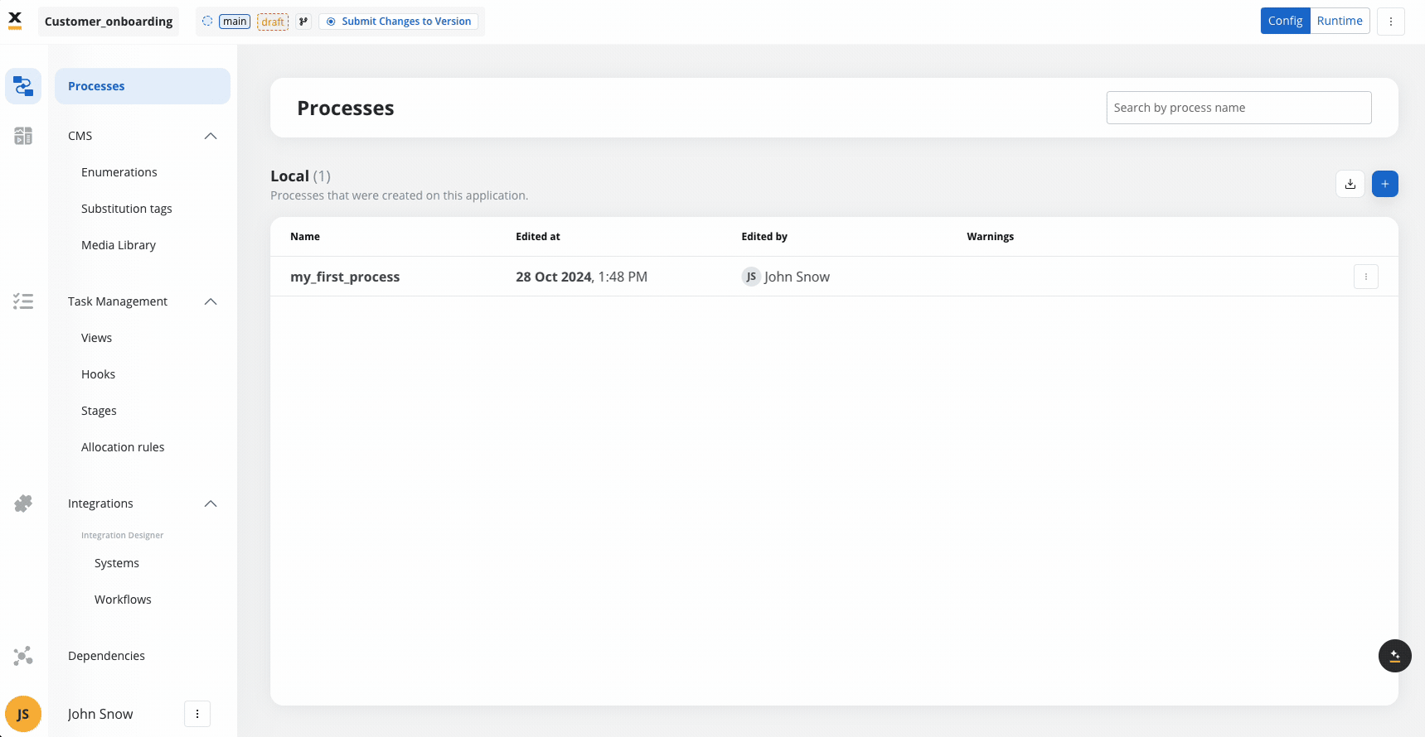Focus the Search by process name field
The width and height of the screenshot is (1425, 737).
pyautogui.click(x=1238, y=108)
